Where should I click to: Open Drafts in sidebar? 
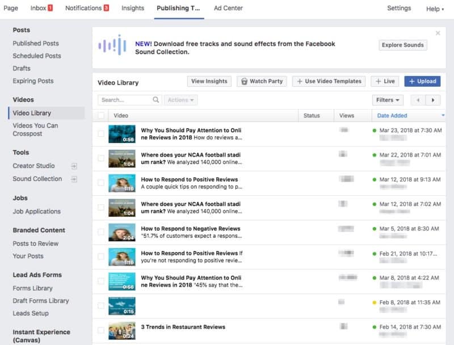tap(22, 68)
